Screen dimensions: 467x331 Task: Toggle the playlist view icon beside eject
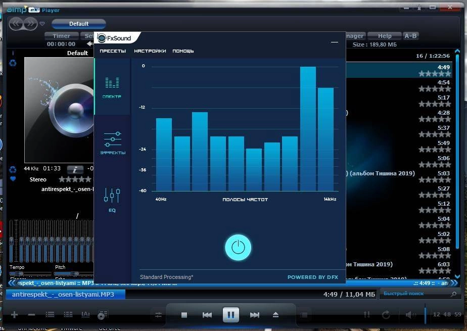pos(304,315)
